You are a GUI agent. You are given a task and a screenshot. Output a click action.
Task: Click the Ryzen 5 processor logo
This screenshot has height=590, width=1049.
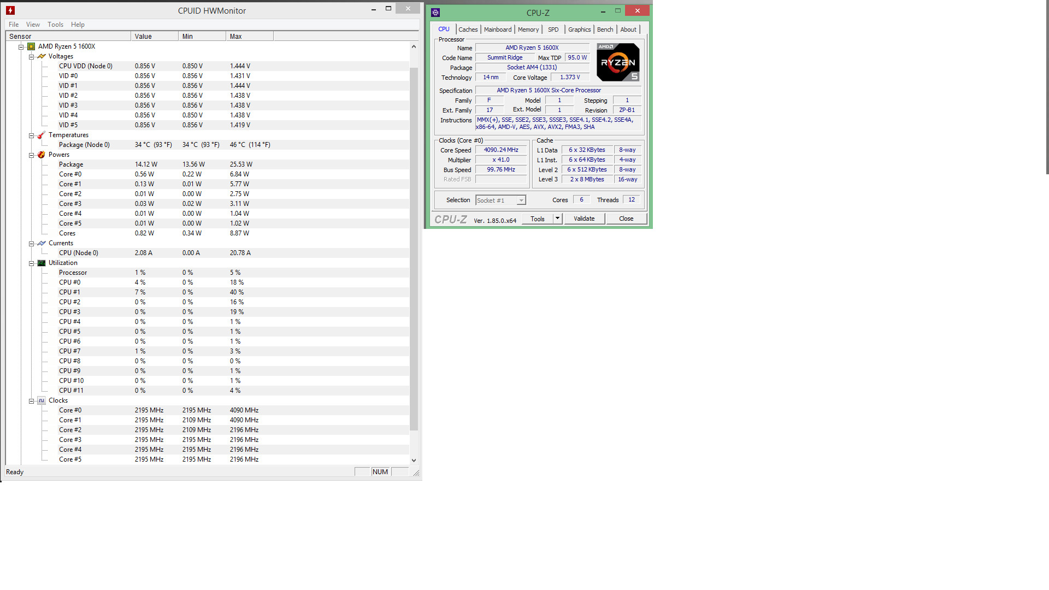[x=618, y=62]
